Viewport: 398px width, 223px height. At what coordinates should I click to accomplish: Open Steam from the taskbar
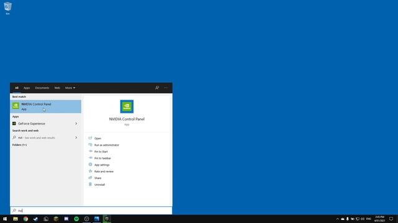[x=36, y=219]
